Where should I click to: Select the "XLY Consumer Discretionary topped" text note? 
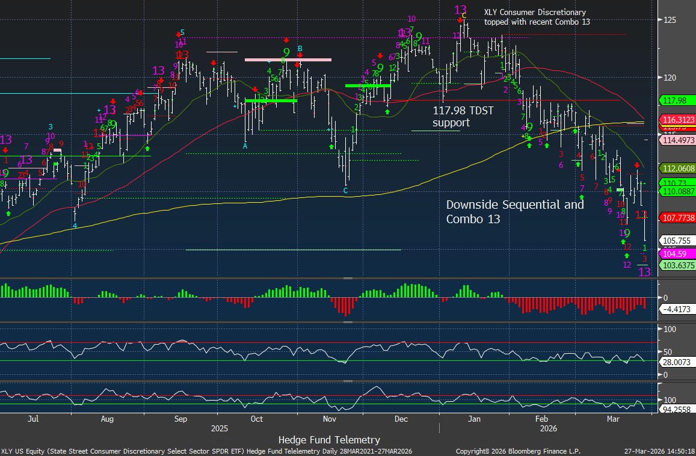point(537,17)
